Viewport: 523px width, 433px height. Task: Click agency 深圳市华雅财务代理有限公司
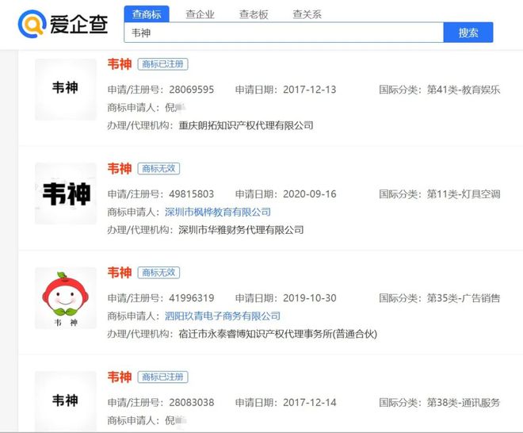tap(241, 230)
